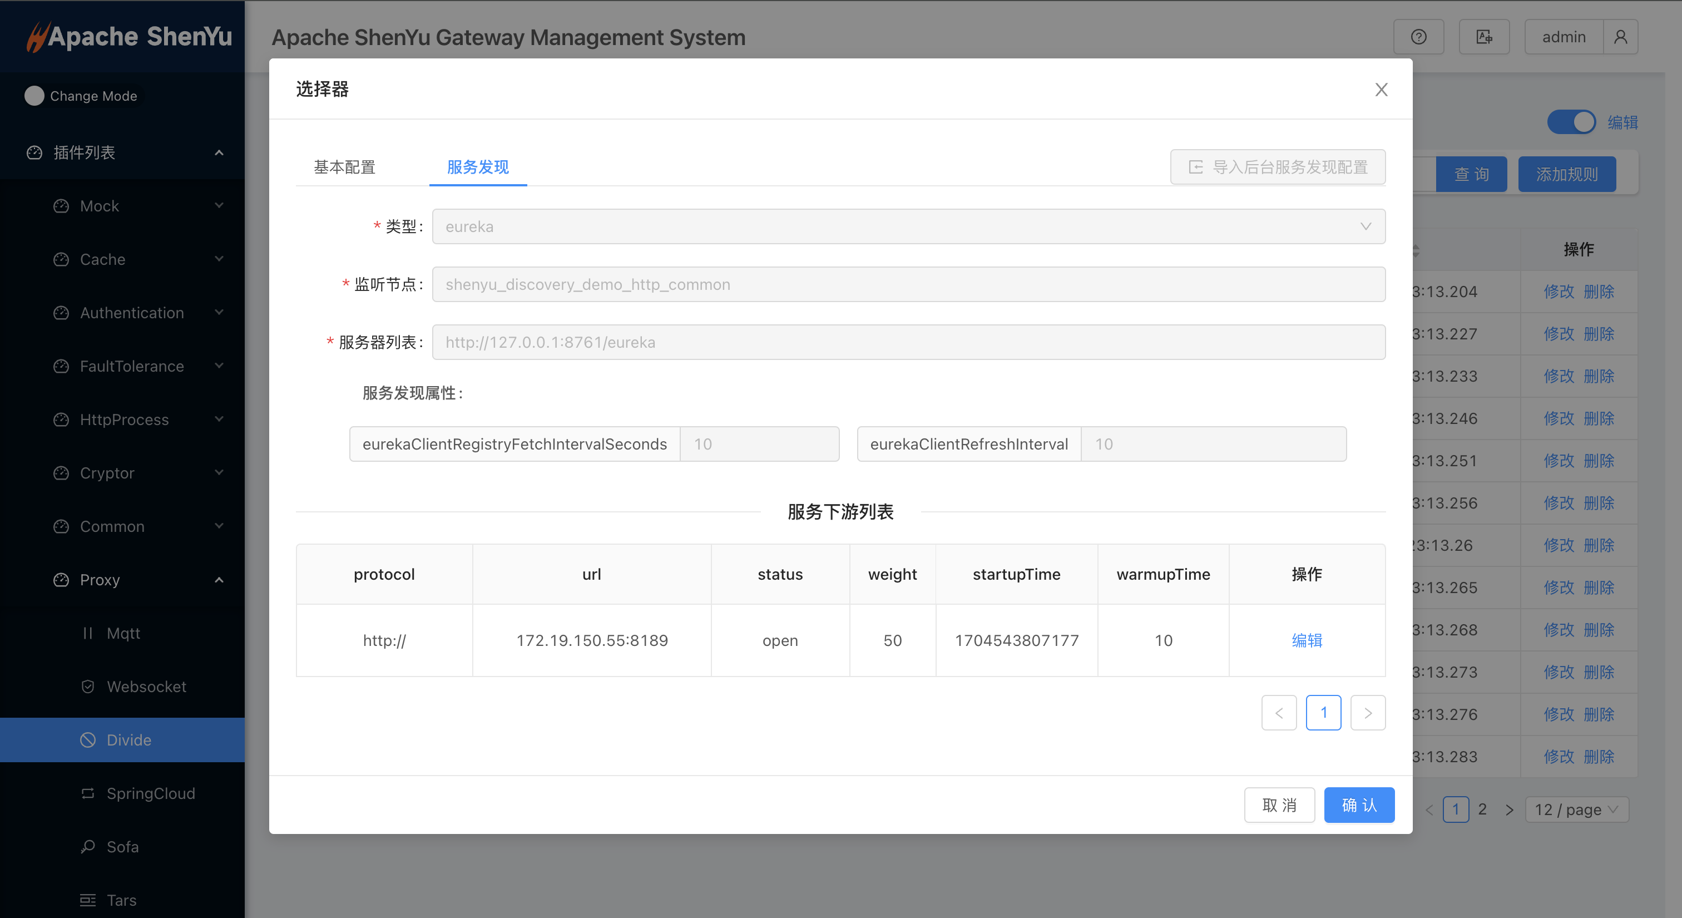Click the Divide plugin sidebar icon

tap(86, 739)
